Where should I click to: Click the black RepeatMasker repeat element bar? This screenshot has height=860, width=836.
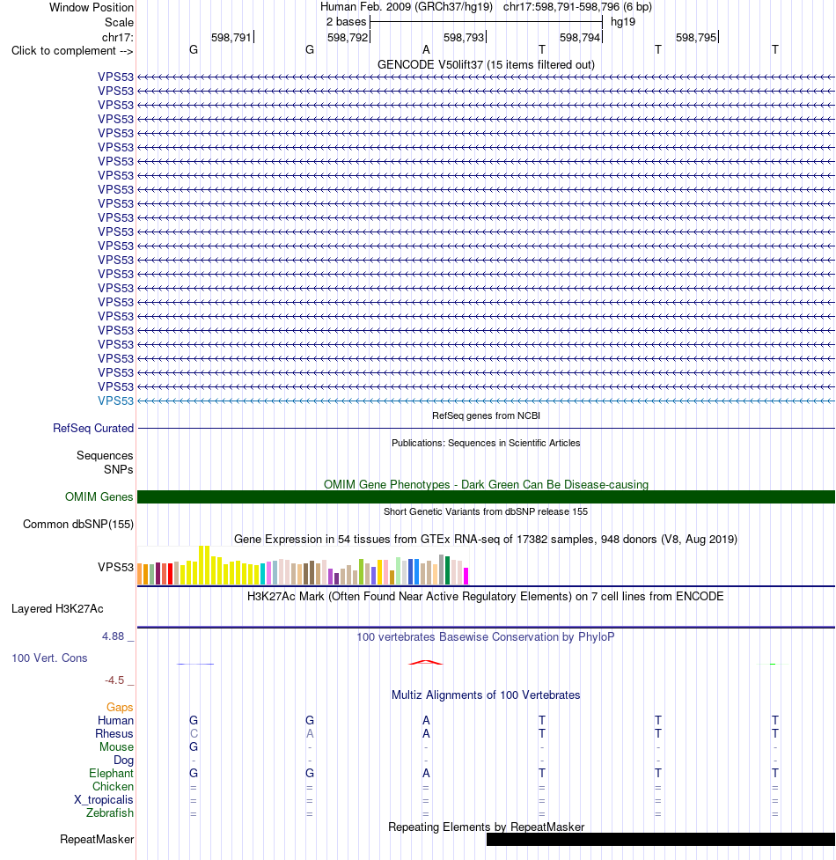point(661,839)
